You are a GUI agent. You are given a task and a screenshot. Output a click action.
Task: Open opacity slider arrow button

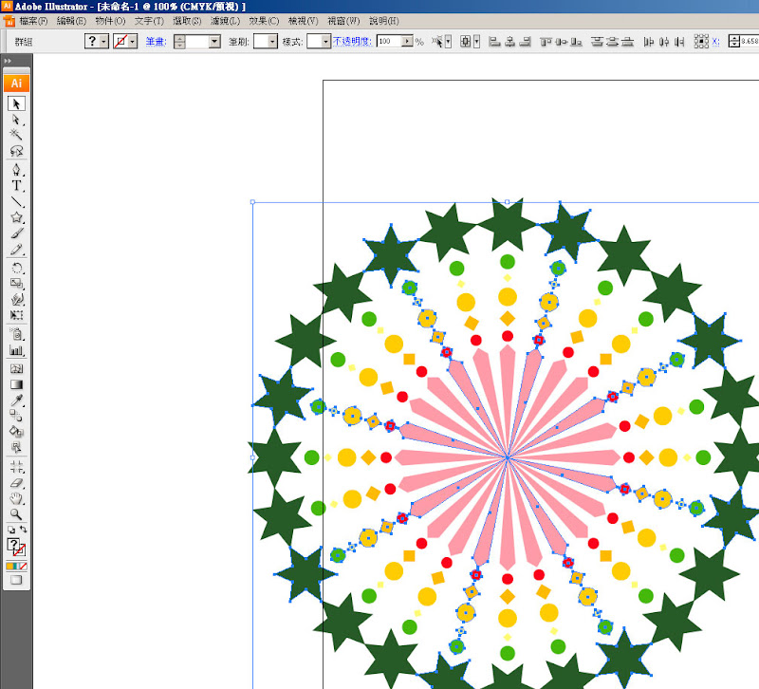coord(408,42)
